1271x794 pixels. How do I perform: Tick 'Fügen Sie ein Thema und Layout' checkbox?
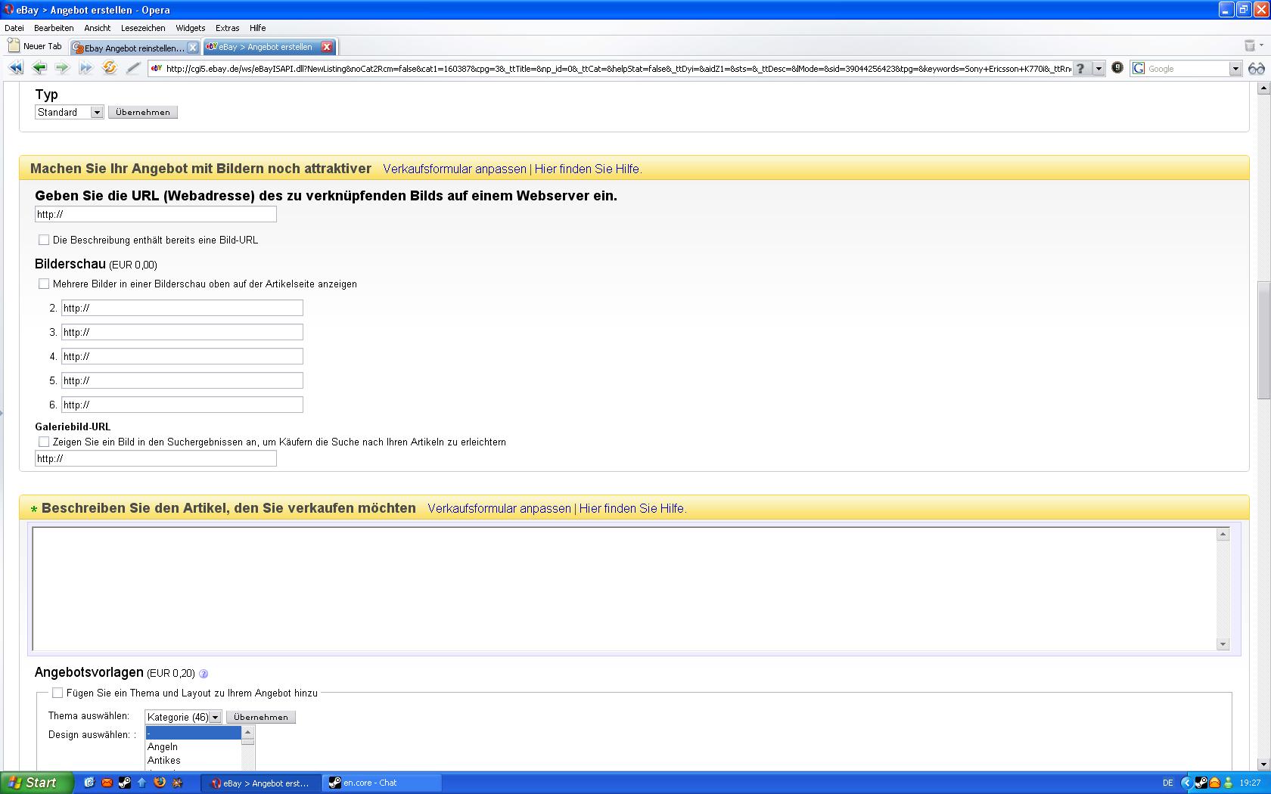[x=57, y=693]
